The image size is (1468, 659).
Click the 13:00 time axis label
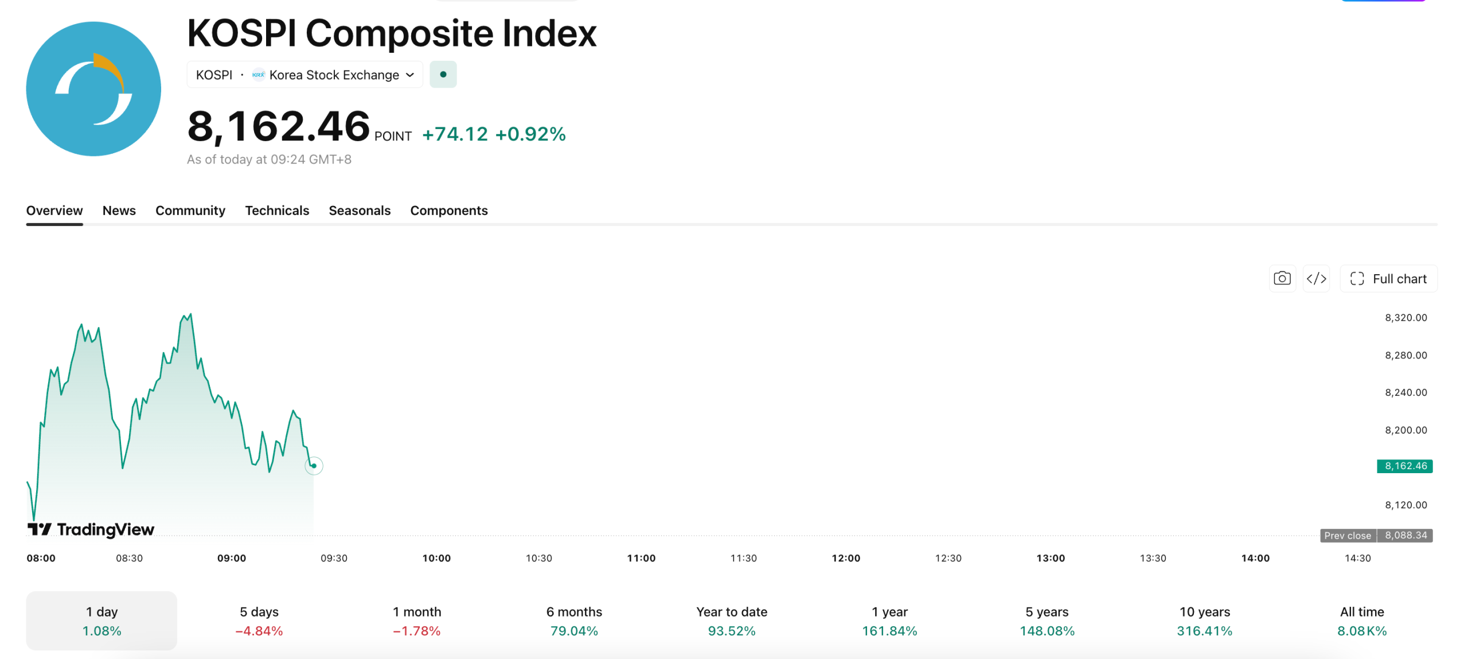click(x=1051, y=558)
